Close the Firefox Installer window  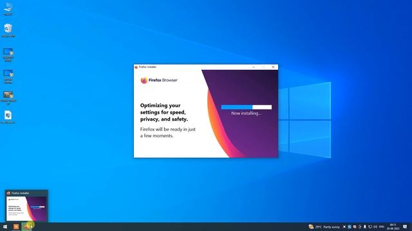[273, 67]
